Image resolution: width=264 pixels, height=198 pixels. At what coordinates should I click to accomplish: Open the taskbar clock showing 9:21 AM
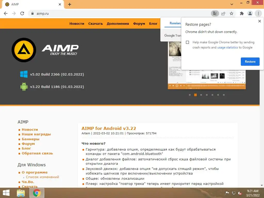tap(253, 193)
